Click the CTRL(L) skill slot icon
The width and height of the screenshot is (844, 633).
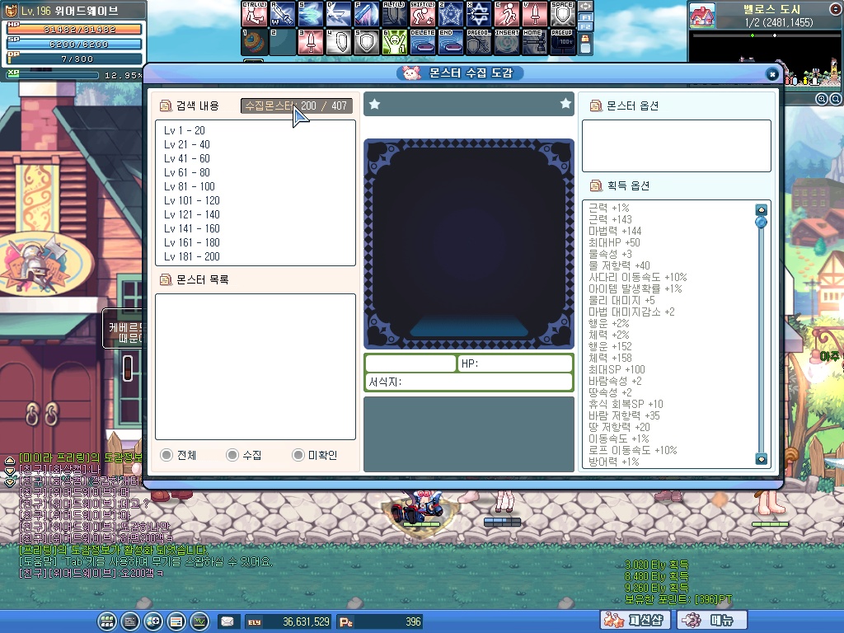click(x=254, y=14)
